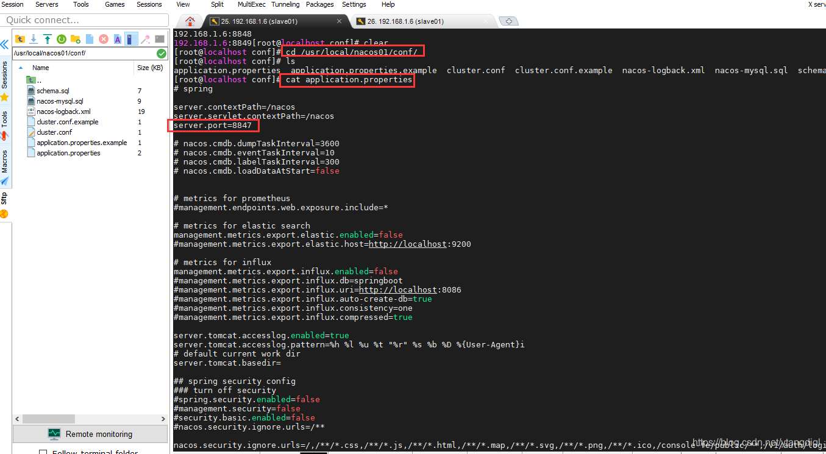
Task: Open a new tab with the plus tab button
Action: point(508,21)
